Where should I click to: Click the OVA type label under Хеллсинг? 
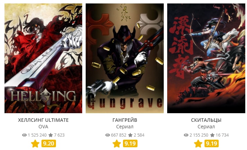pos(43,127)
